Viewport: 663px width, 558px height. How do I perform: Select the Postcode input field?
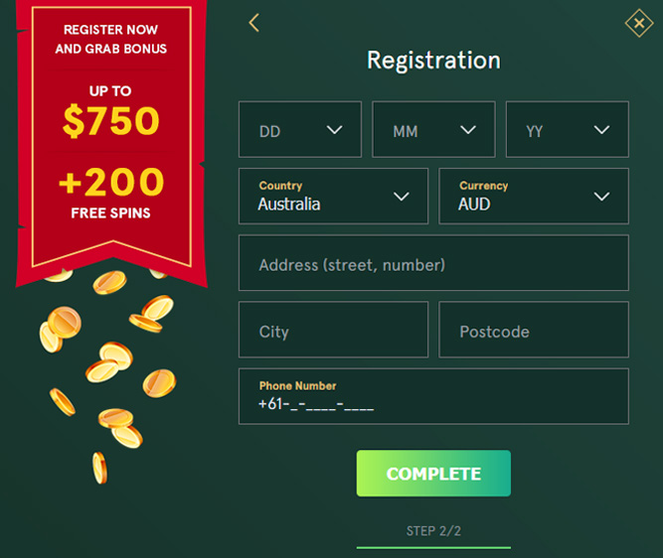(534, 331)
